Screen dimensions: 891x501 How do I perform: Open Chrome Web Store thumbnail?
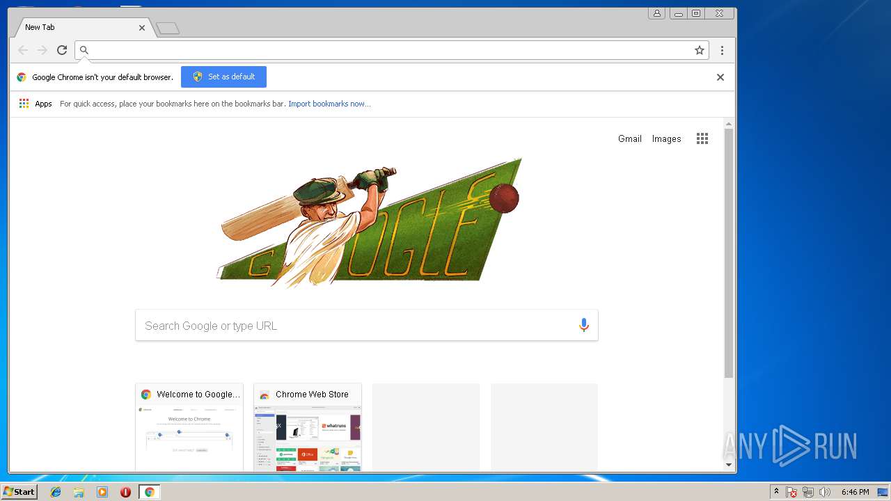(x=308, y=427)
